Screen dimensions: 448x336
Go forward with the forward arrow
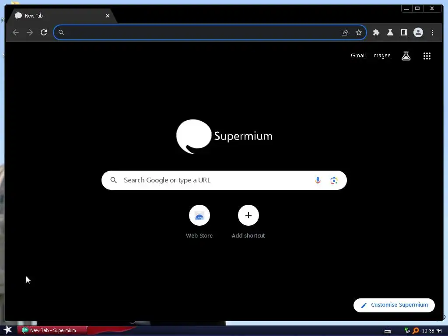(30, 32)
